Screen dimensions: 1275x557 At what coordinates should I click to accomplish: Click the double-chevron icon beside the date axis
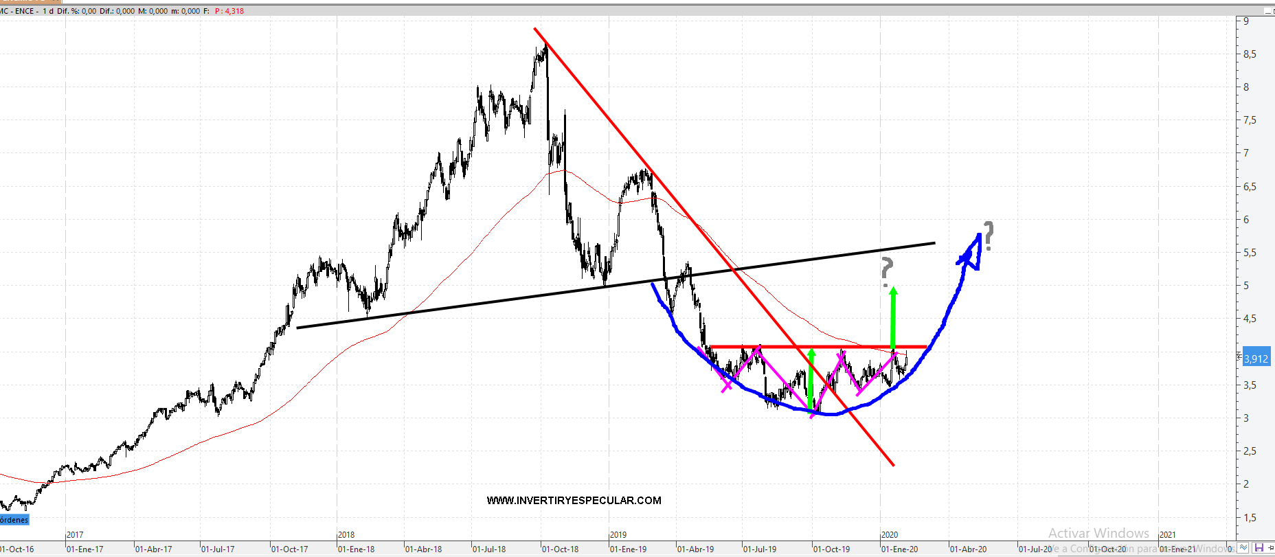tap(1243, 548)
